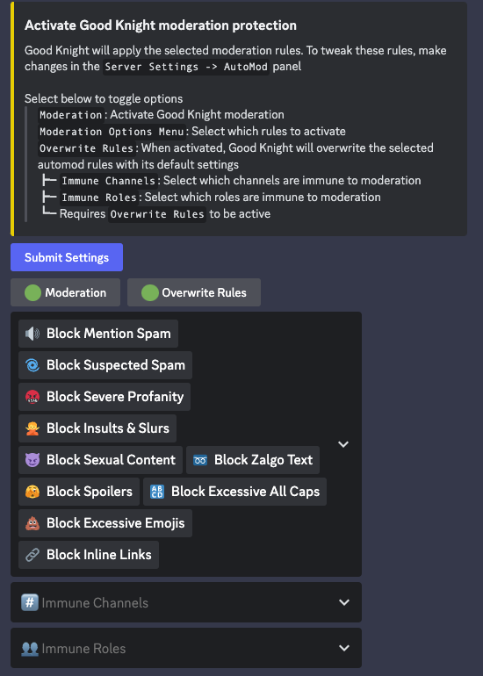Image resolution: width=483 pixels, height=676 pixels.
Task: Select the Block Insults & Slurs chip
Action: click(x=97, y=428)
